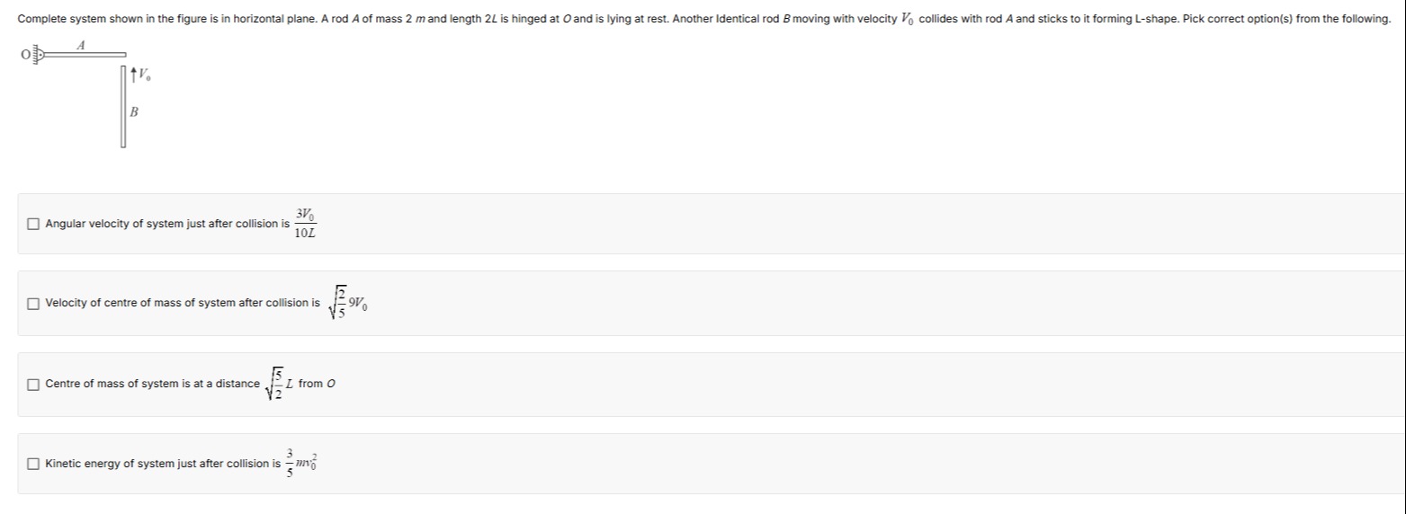Click the 'Velocity of centre of mass' option text
Image resolution: width=1406 pixels, height=514 pixels.
click(x=183, y=304)
